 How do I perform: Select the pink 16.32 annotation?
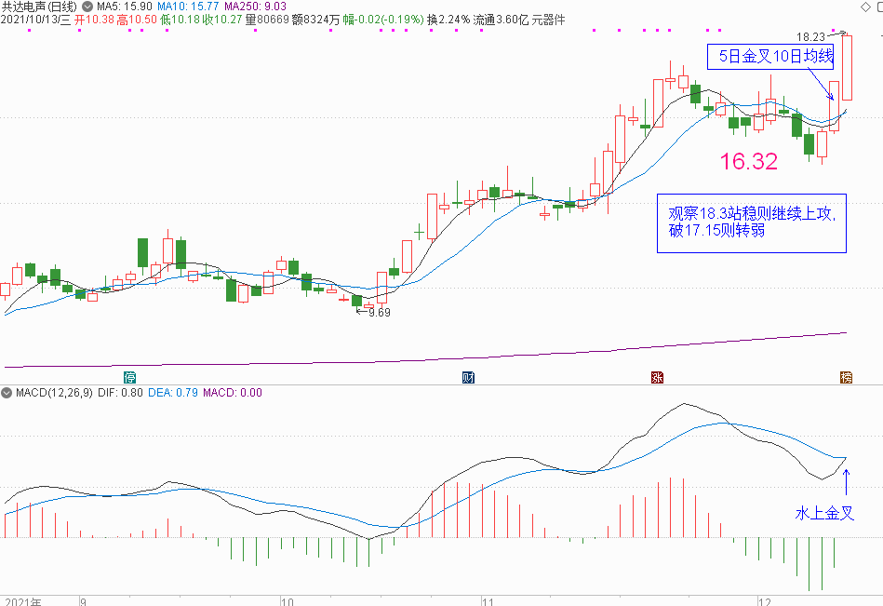coord(749,162)
